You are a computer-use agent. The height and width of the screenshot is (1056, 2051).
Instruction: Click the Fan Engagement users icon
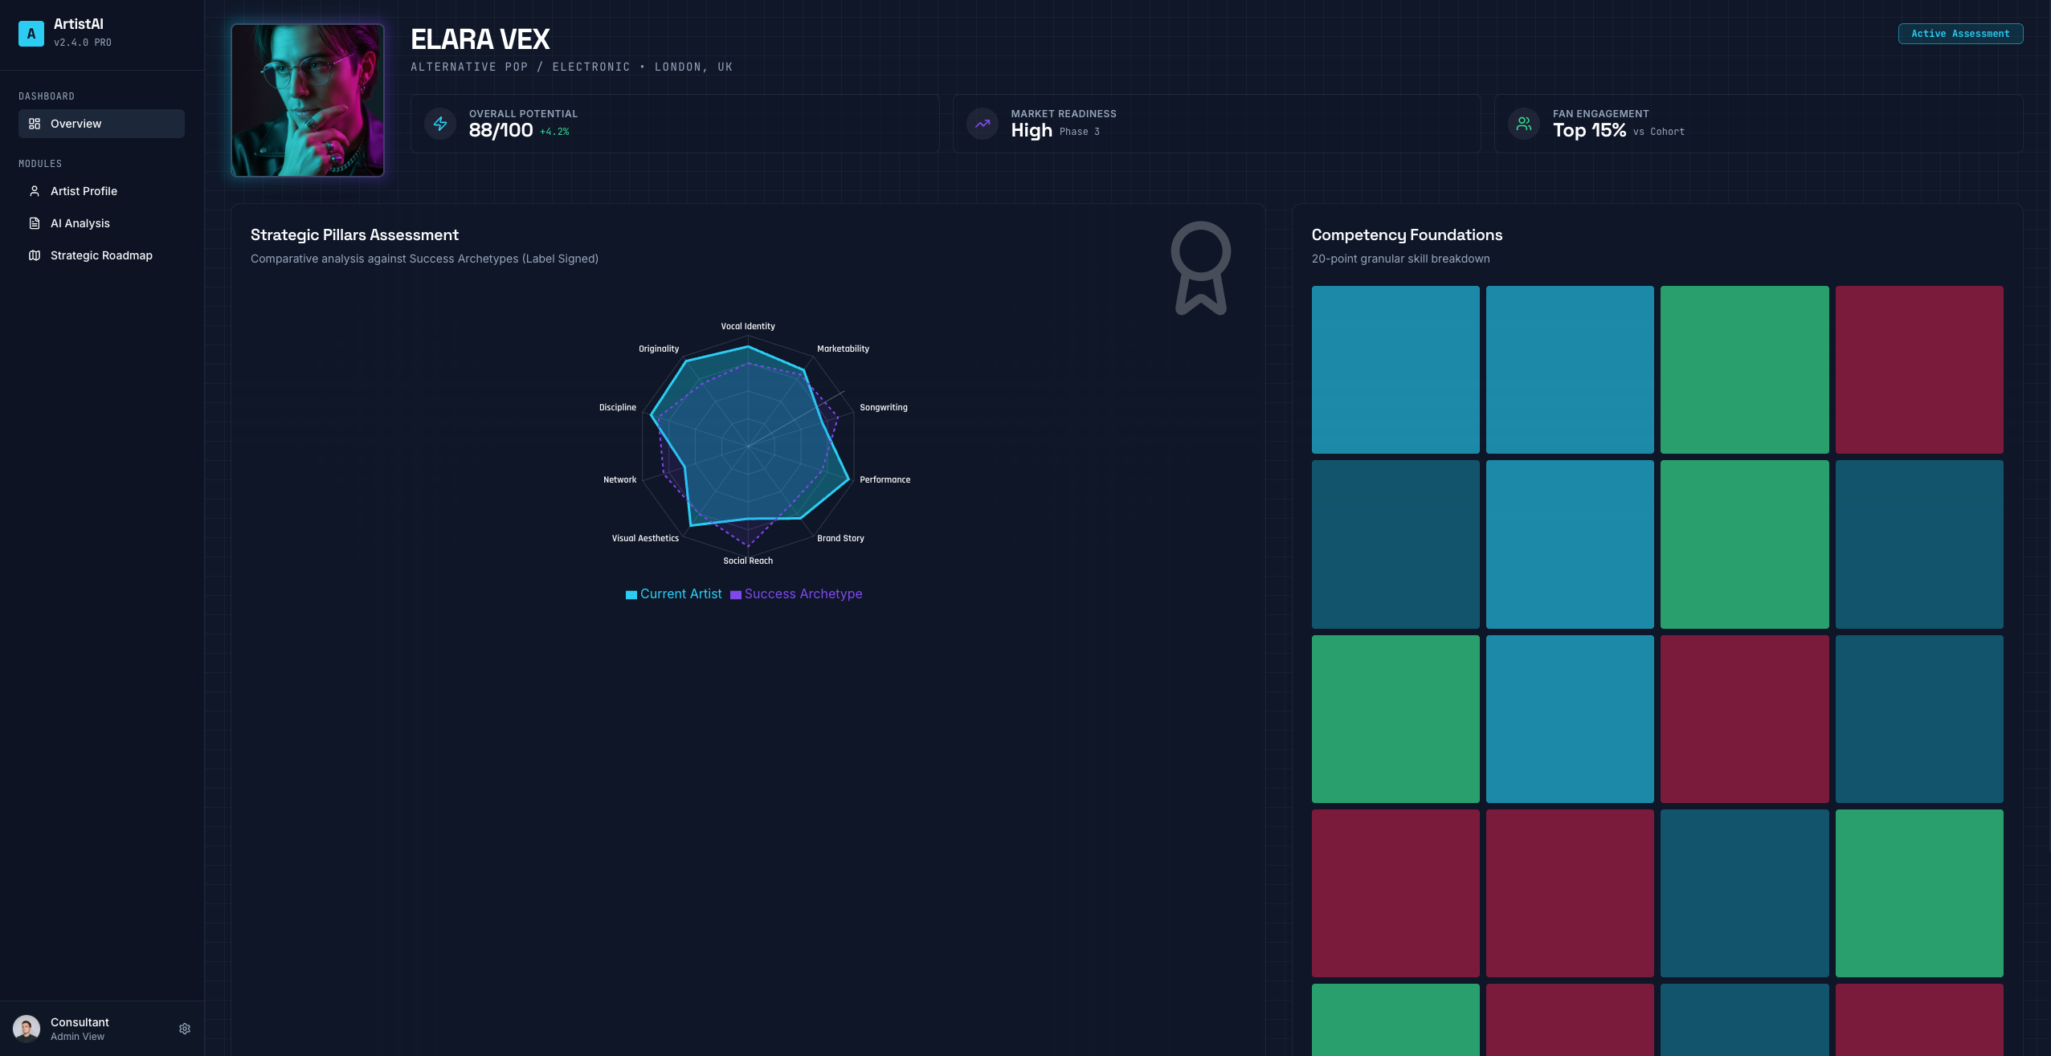click(1524, 124)
